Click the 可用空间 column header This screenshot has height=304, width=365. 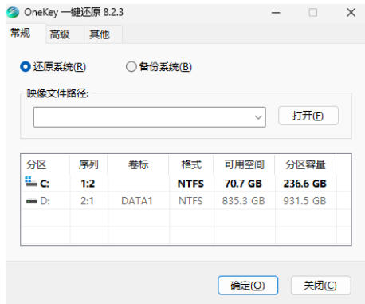click(x=244, y=164)
